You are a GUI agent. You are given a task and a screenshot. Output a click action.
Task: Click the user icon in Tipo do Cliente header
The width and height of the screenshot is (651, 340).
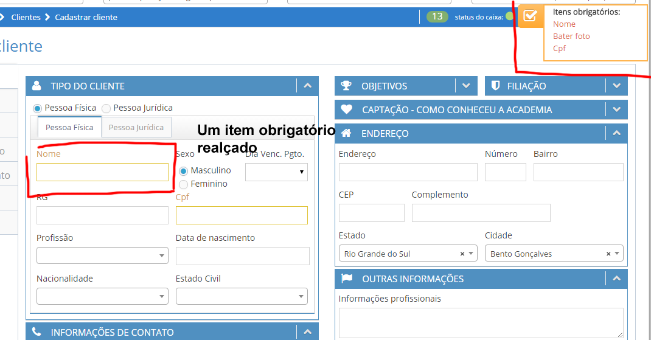pos(37,86)
